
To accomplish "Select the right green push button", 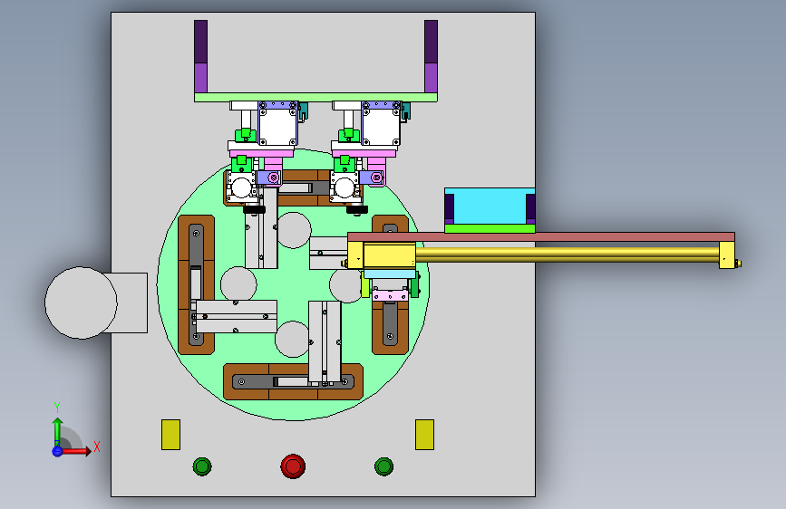I will pos(384,466).
